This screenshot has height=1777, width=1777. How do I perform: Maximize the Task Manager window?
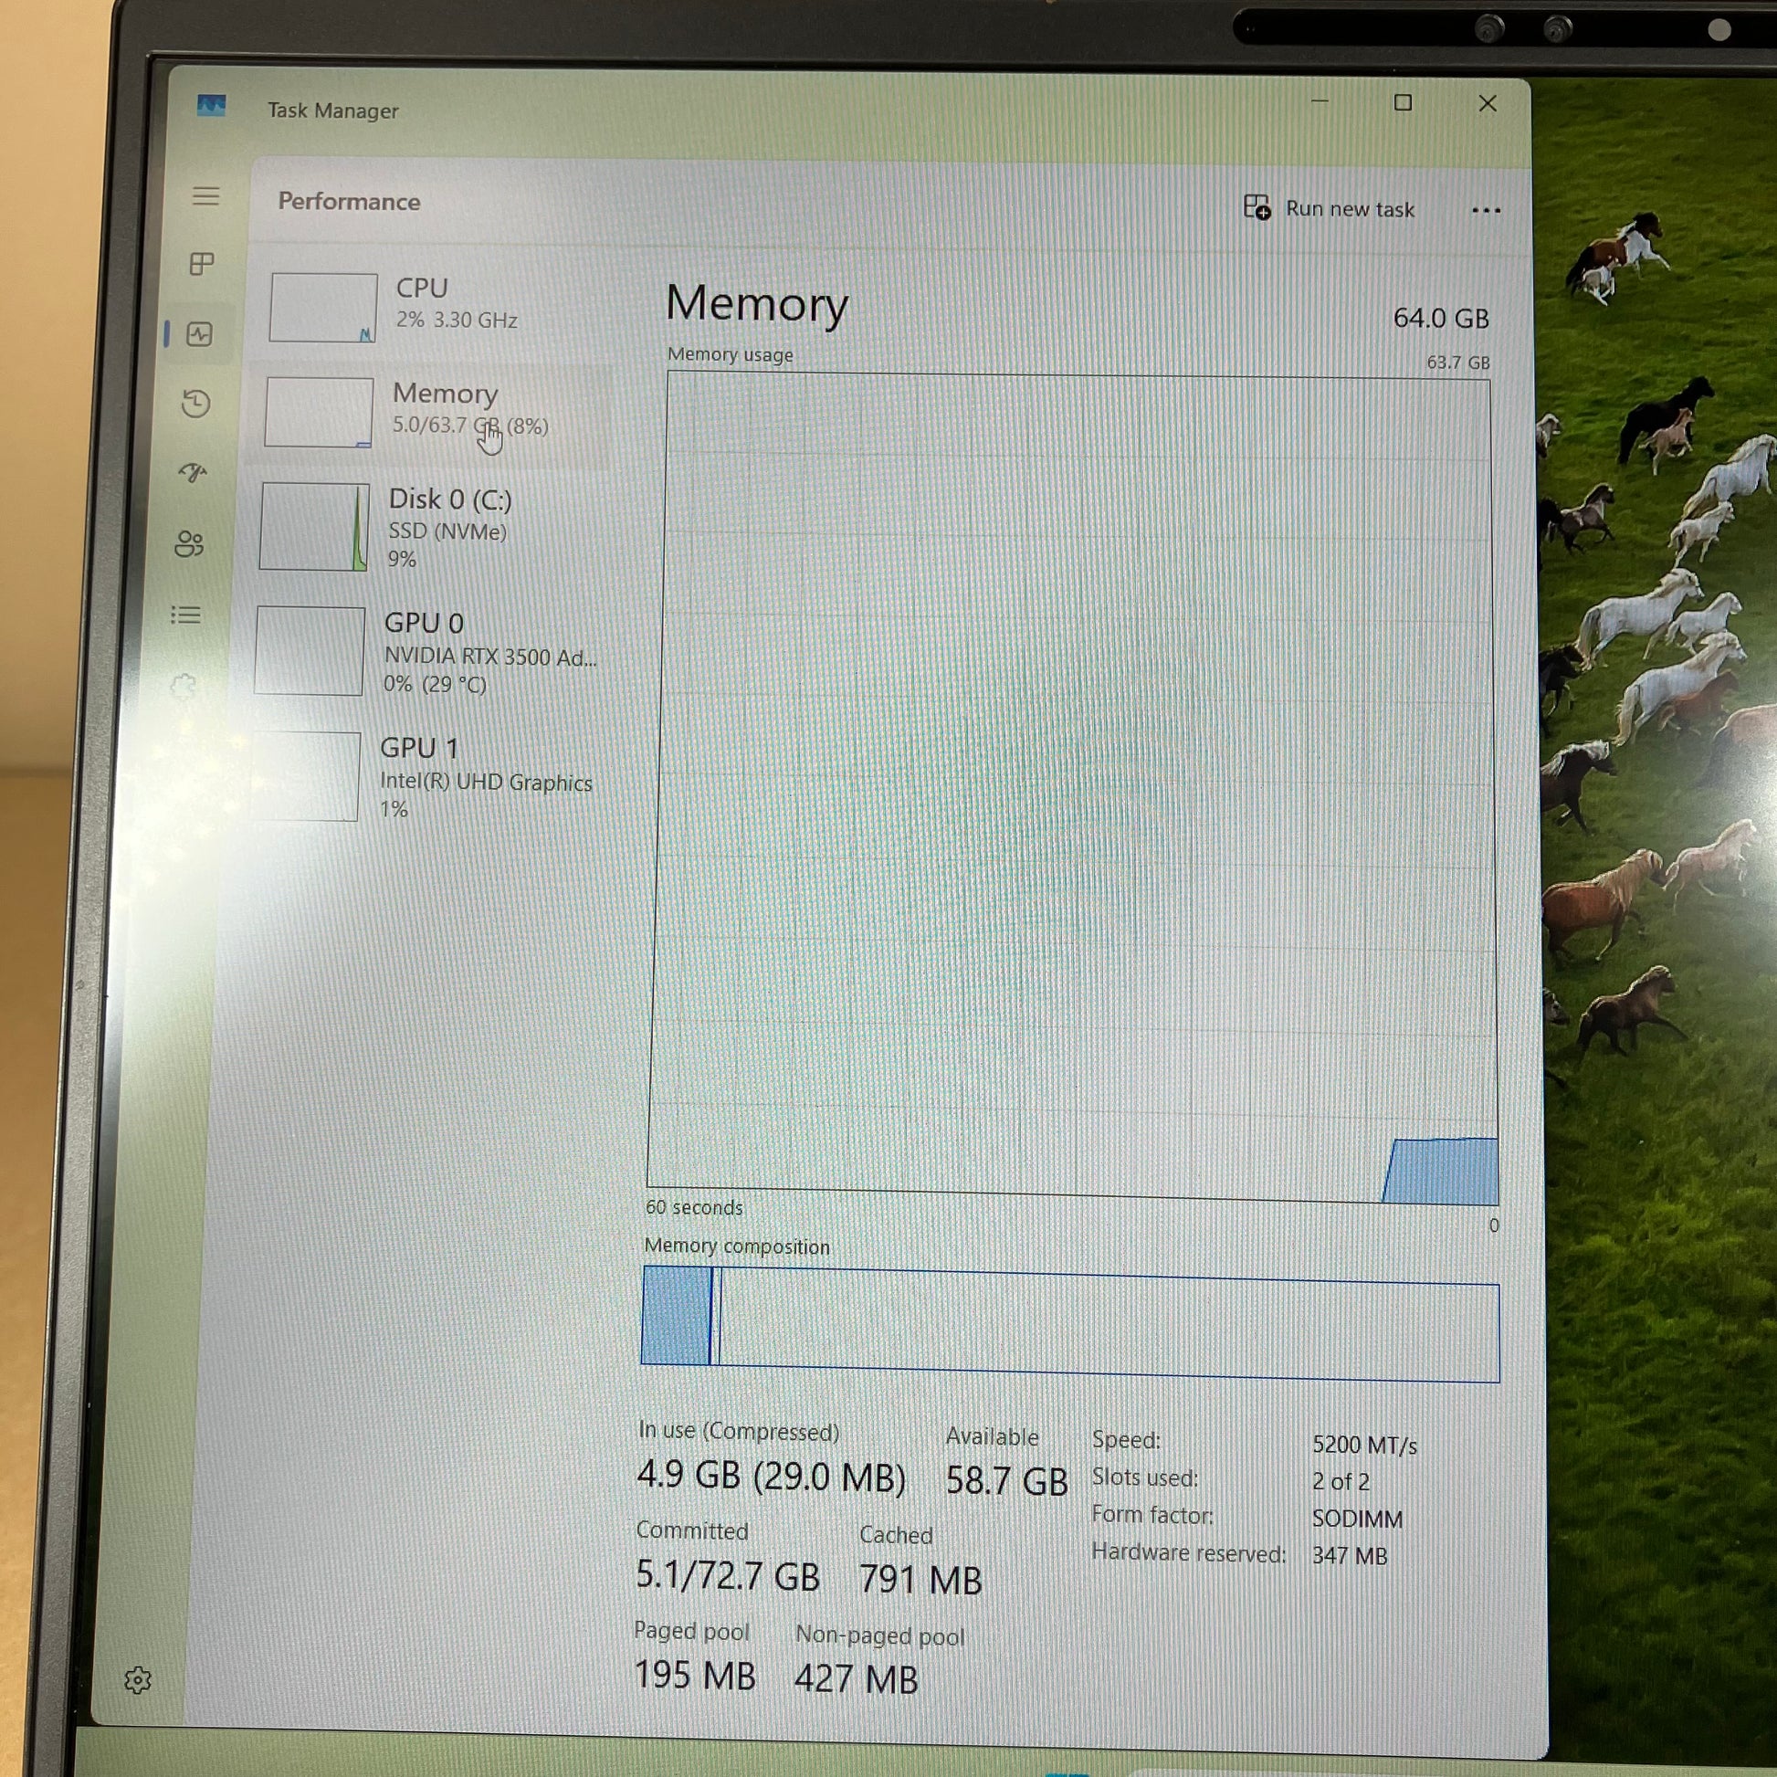(x=1403, y=103)
